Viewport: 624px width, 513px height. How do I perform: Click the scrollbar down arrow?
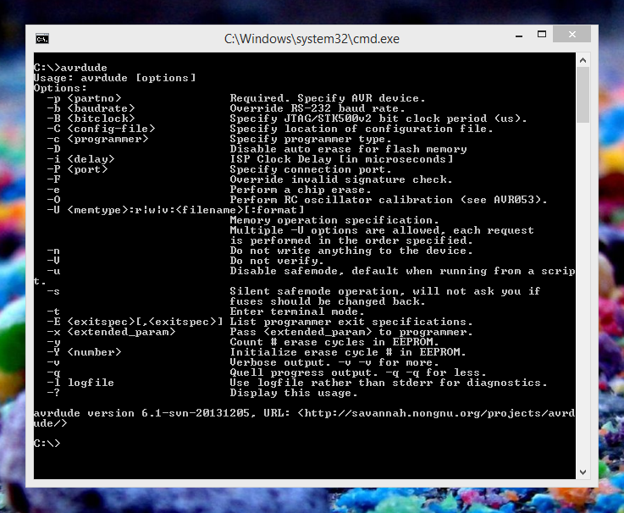[x=583, y=472]
